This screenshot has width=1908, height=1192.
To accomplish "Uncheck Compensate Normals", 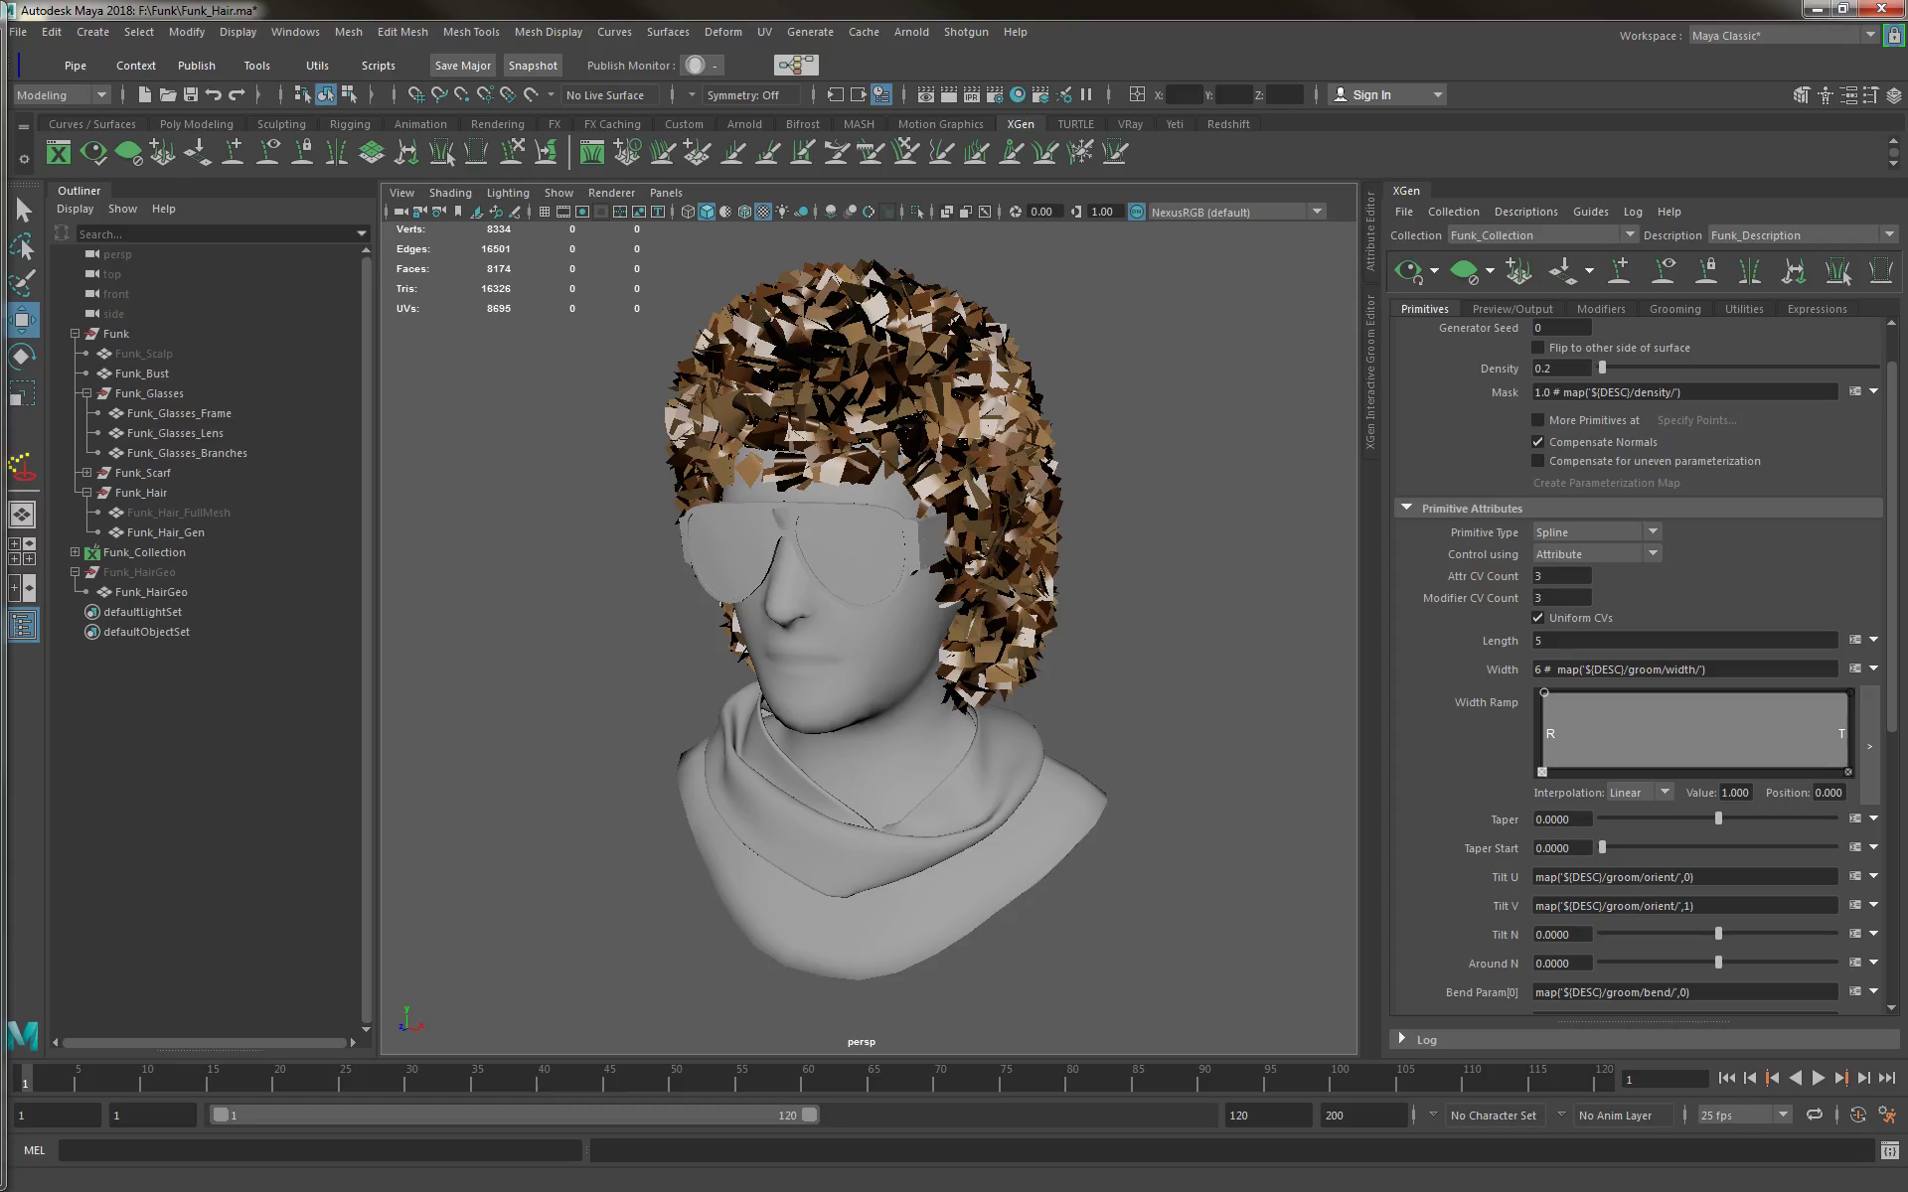I will point(1538,442).
